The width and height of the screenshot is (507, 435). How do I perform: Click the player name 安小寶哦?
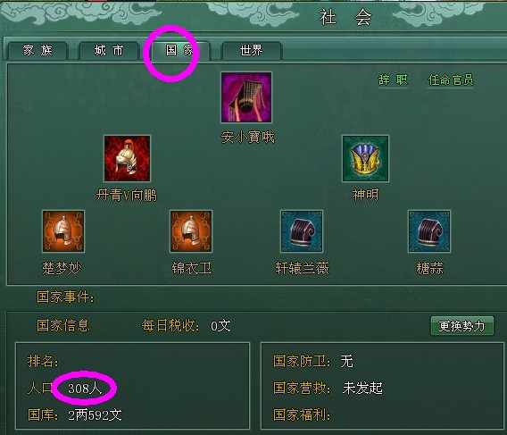pos(247,138)
